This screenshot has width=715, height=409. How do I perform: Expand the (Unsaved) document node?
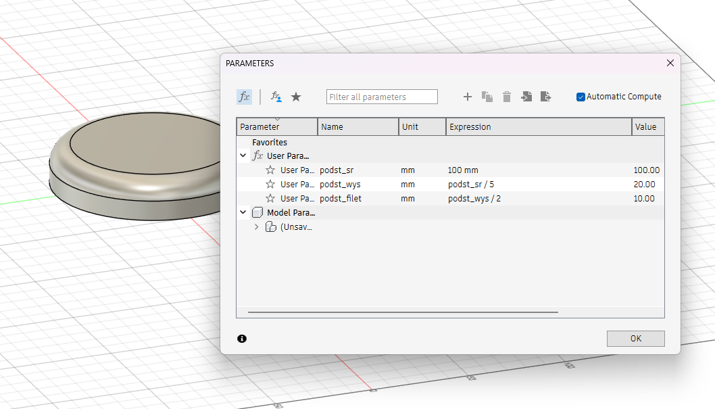256,227
